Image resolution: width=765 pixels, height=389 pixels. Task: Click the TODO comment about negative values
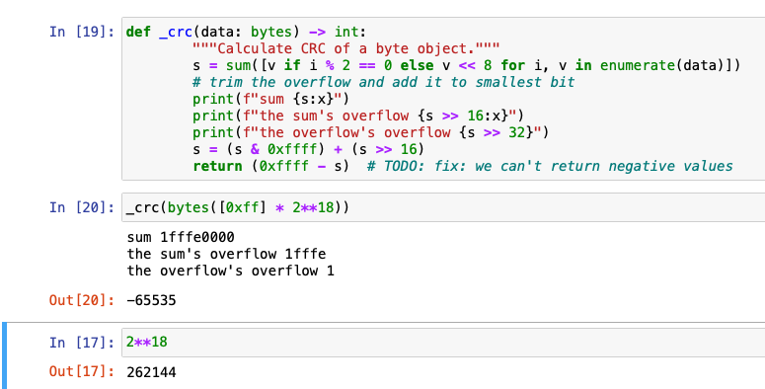(550, 166)
